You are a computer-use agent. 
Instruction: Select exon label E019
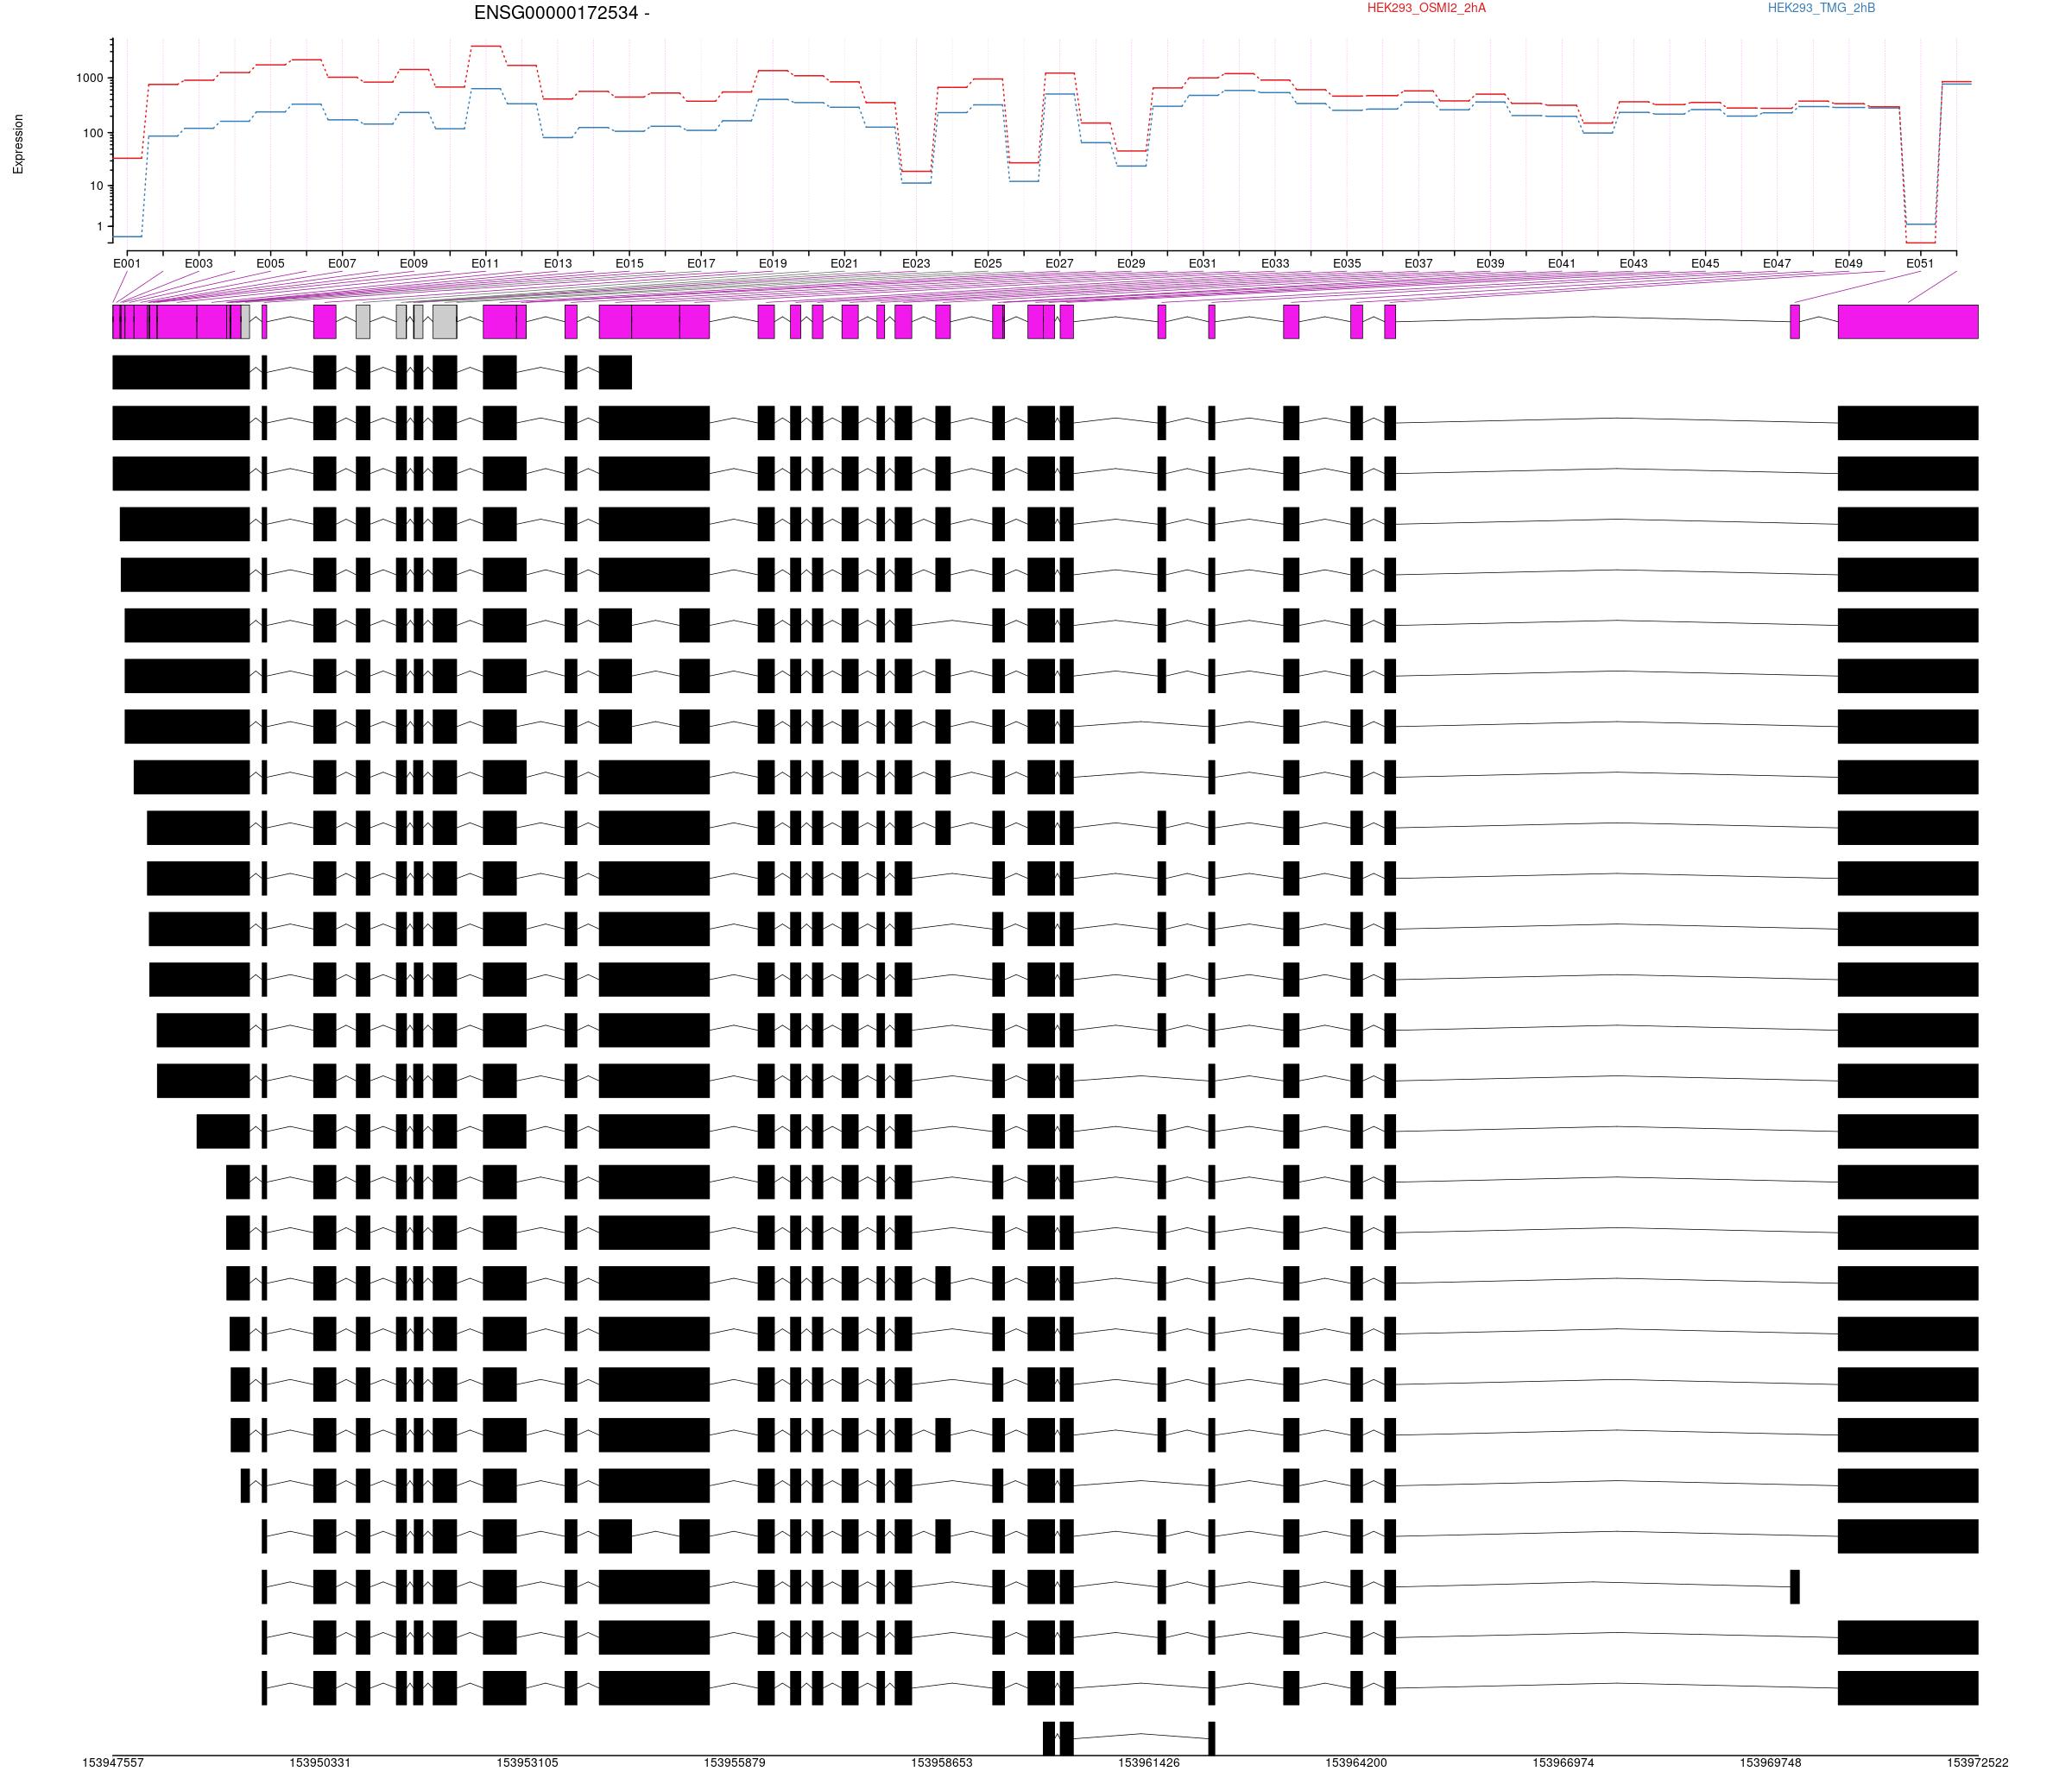click(x=773, y=264)
